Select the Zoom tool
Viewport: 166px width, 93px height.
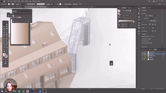tap(7, 51)
